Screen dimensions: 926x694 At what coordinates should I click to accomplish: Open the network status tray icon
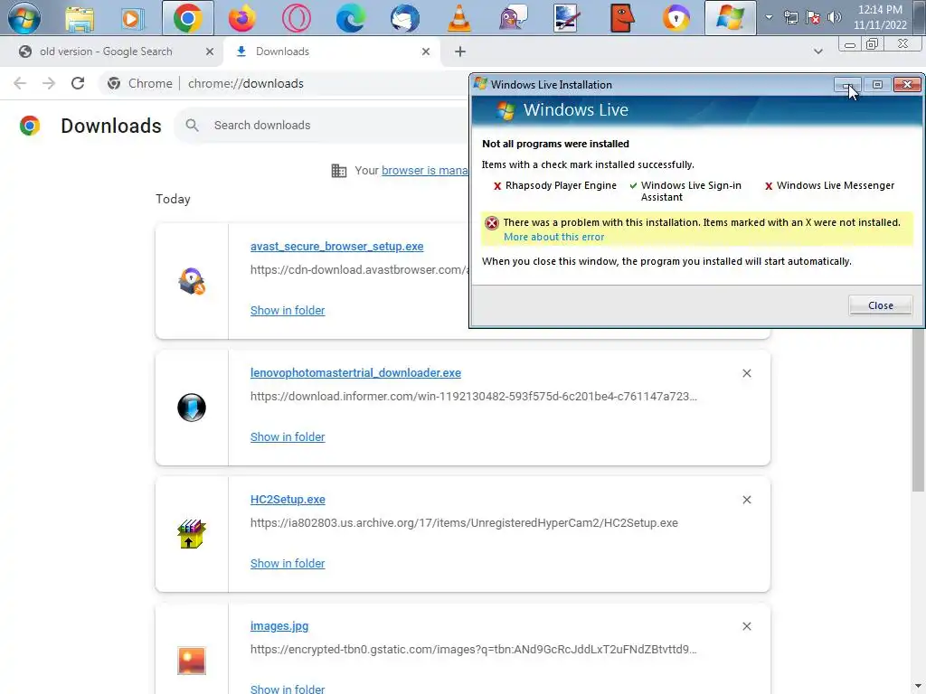[790, 18]
